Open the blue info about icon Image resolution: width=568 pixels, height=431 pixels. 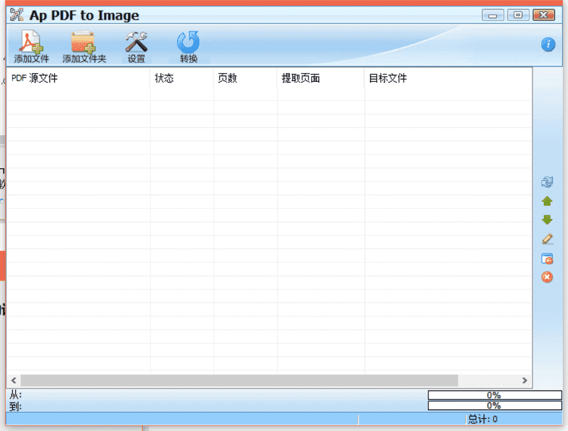point(548,44)
